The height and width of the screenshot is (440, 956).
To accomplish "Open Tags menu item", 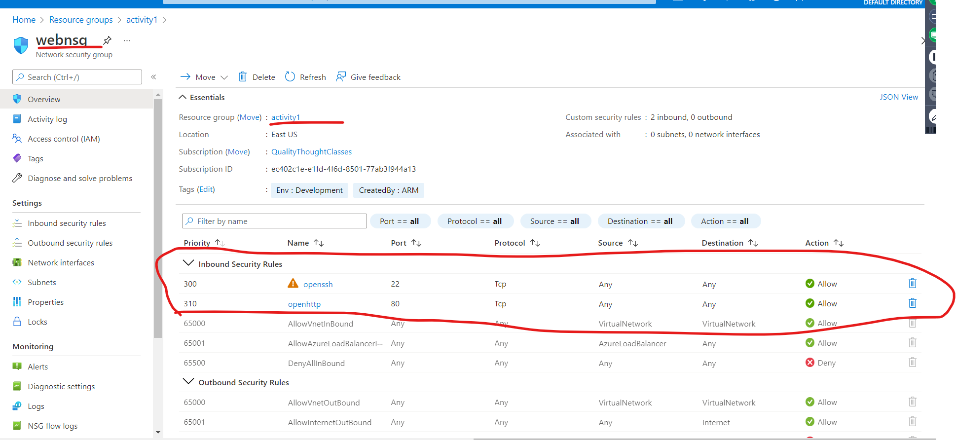I will (36, 158).
